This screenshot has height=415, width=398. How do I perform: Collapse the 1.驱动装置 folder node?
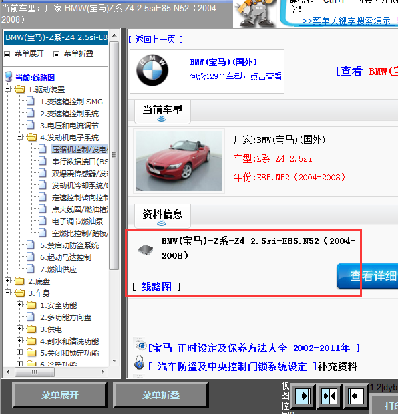(x=8, y=89)
